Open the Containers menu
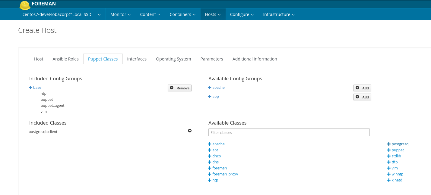Image resolution: width=431 pixels, height=195 pixels. point(182,14)
